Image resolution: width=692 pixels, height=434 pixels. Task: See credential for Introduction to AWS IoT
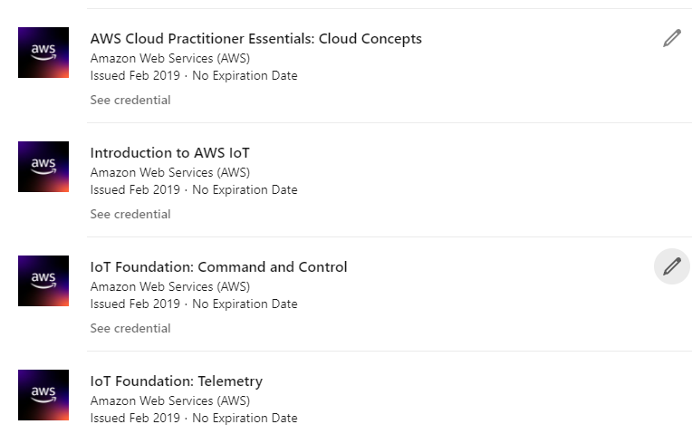(130, 214)
